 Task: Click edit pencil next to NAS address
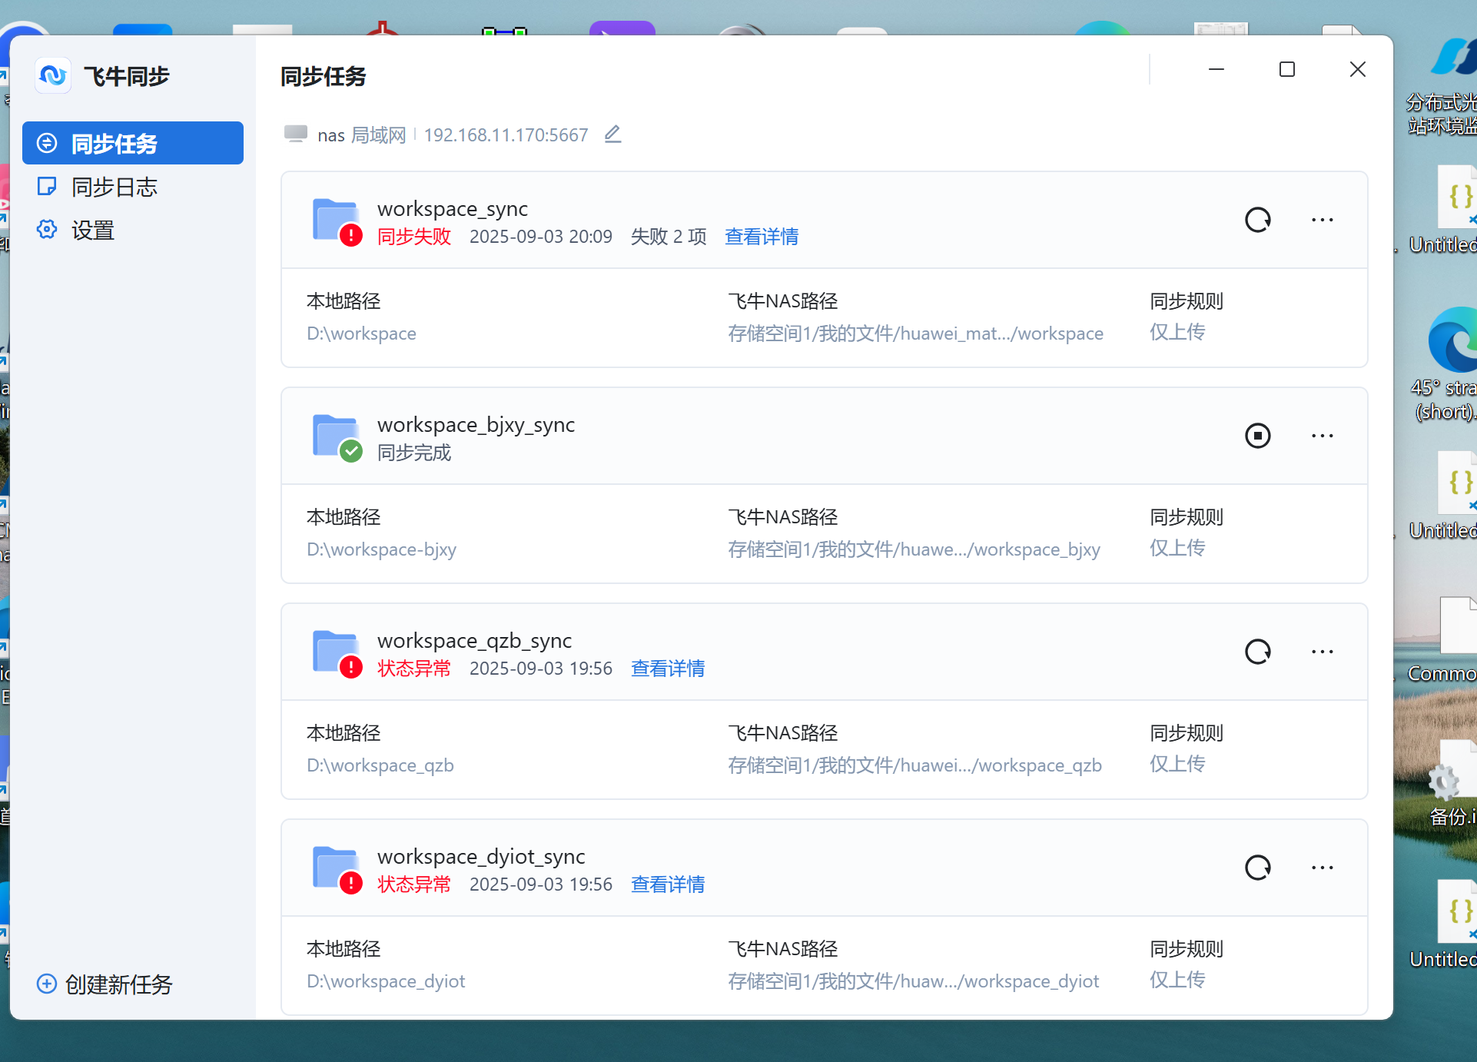tap(612, 134)
